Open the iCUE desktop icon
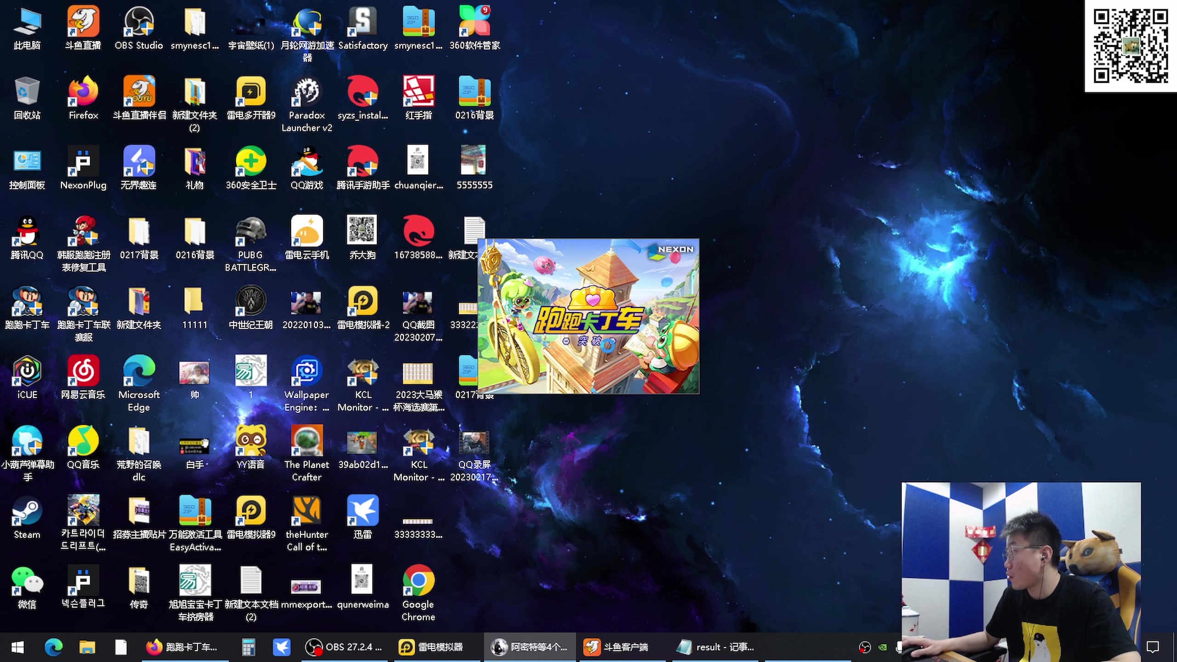 click(x=27, y=371)
